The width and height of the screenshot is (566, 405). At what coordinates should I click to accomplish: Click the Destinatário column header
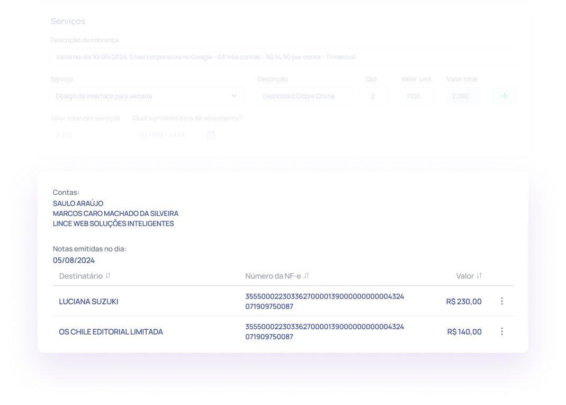click(81, 276)
